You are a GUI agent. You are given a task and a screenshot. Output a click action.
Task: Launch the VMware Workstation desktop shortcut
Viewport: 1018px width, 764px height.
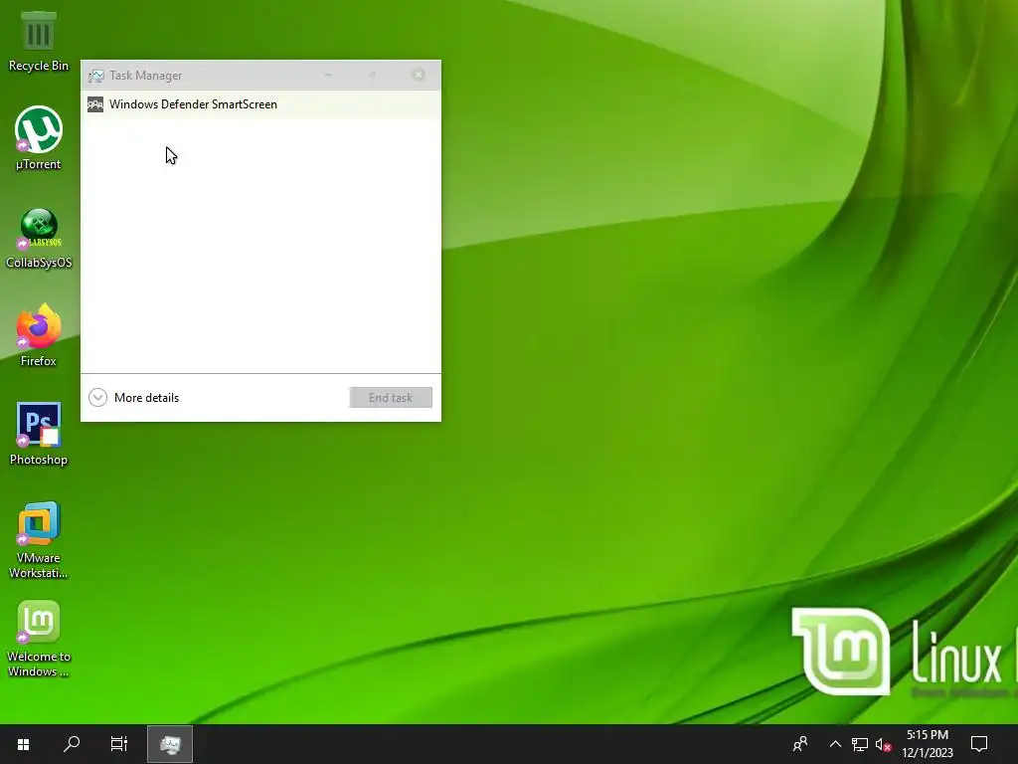pyautogui.click(x=39, y=539)
